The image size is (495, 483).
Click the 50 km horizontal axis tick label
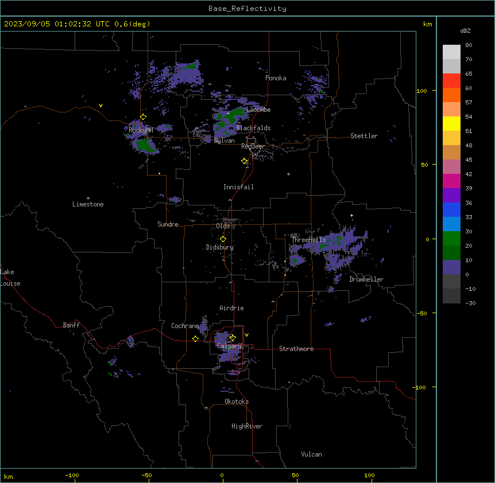(295, 475)
